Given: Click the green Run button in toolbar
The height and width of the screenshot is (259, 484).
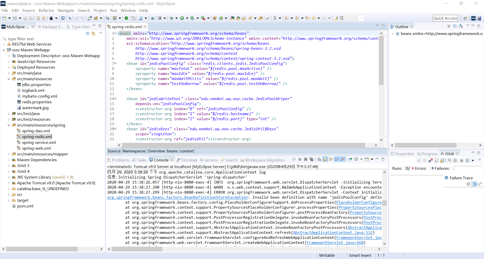Looking at the screenshot, I should tap(182, 18).
